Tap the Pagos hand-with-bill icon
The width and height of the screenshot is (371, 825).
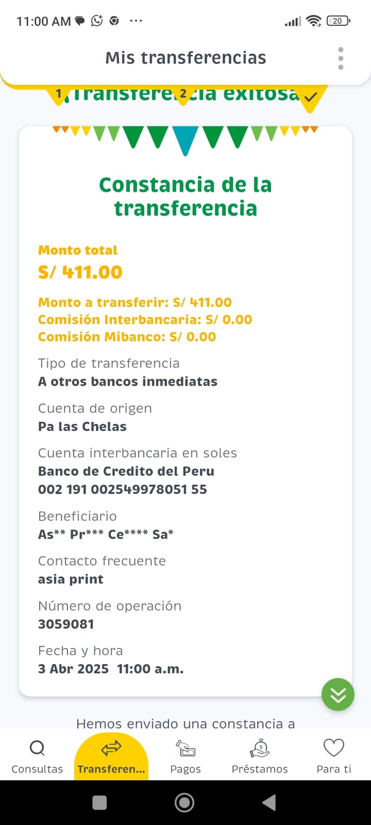coord(185,748)
